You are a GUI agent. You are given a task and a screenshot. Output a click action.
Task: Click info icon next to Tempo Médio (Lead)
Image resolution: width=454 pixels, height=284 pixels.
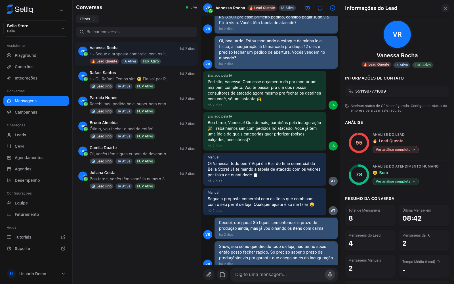(438, 262)
